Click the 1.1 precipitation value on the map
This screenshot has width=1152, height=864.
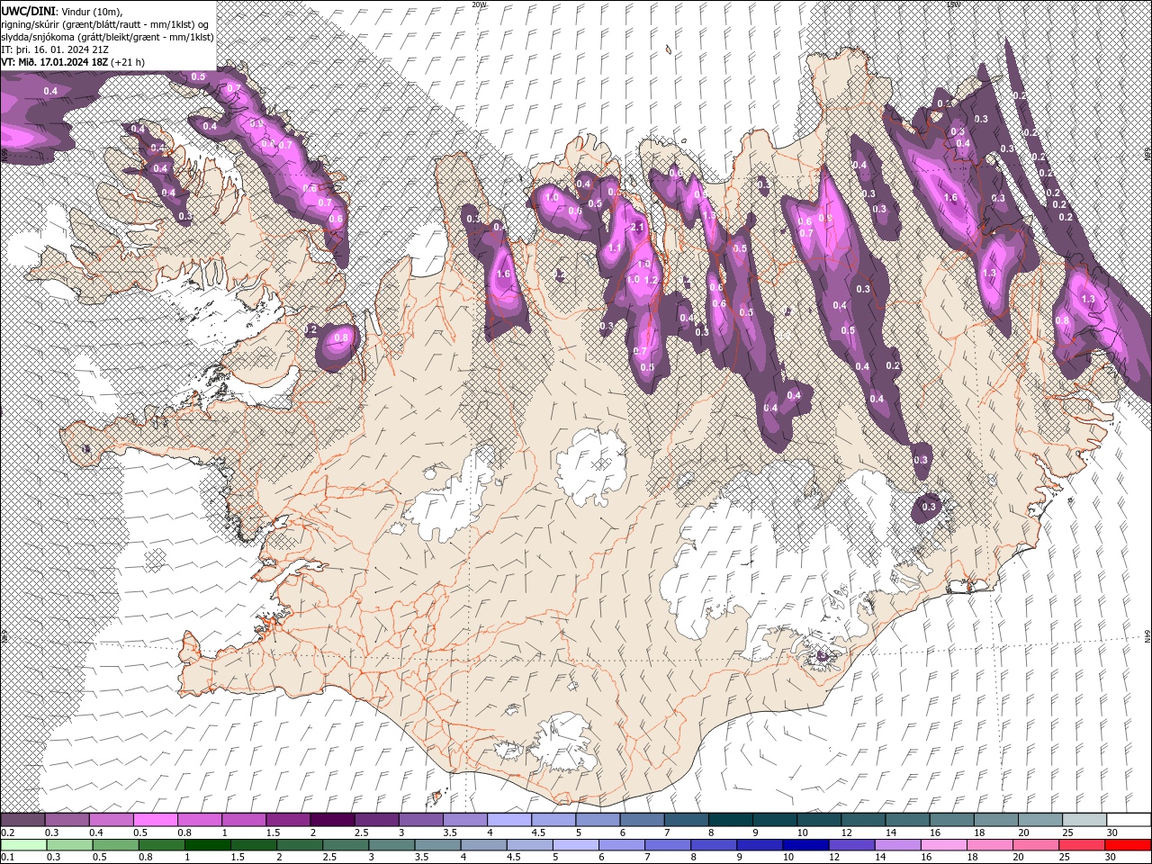(x=616, y=248)
